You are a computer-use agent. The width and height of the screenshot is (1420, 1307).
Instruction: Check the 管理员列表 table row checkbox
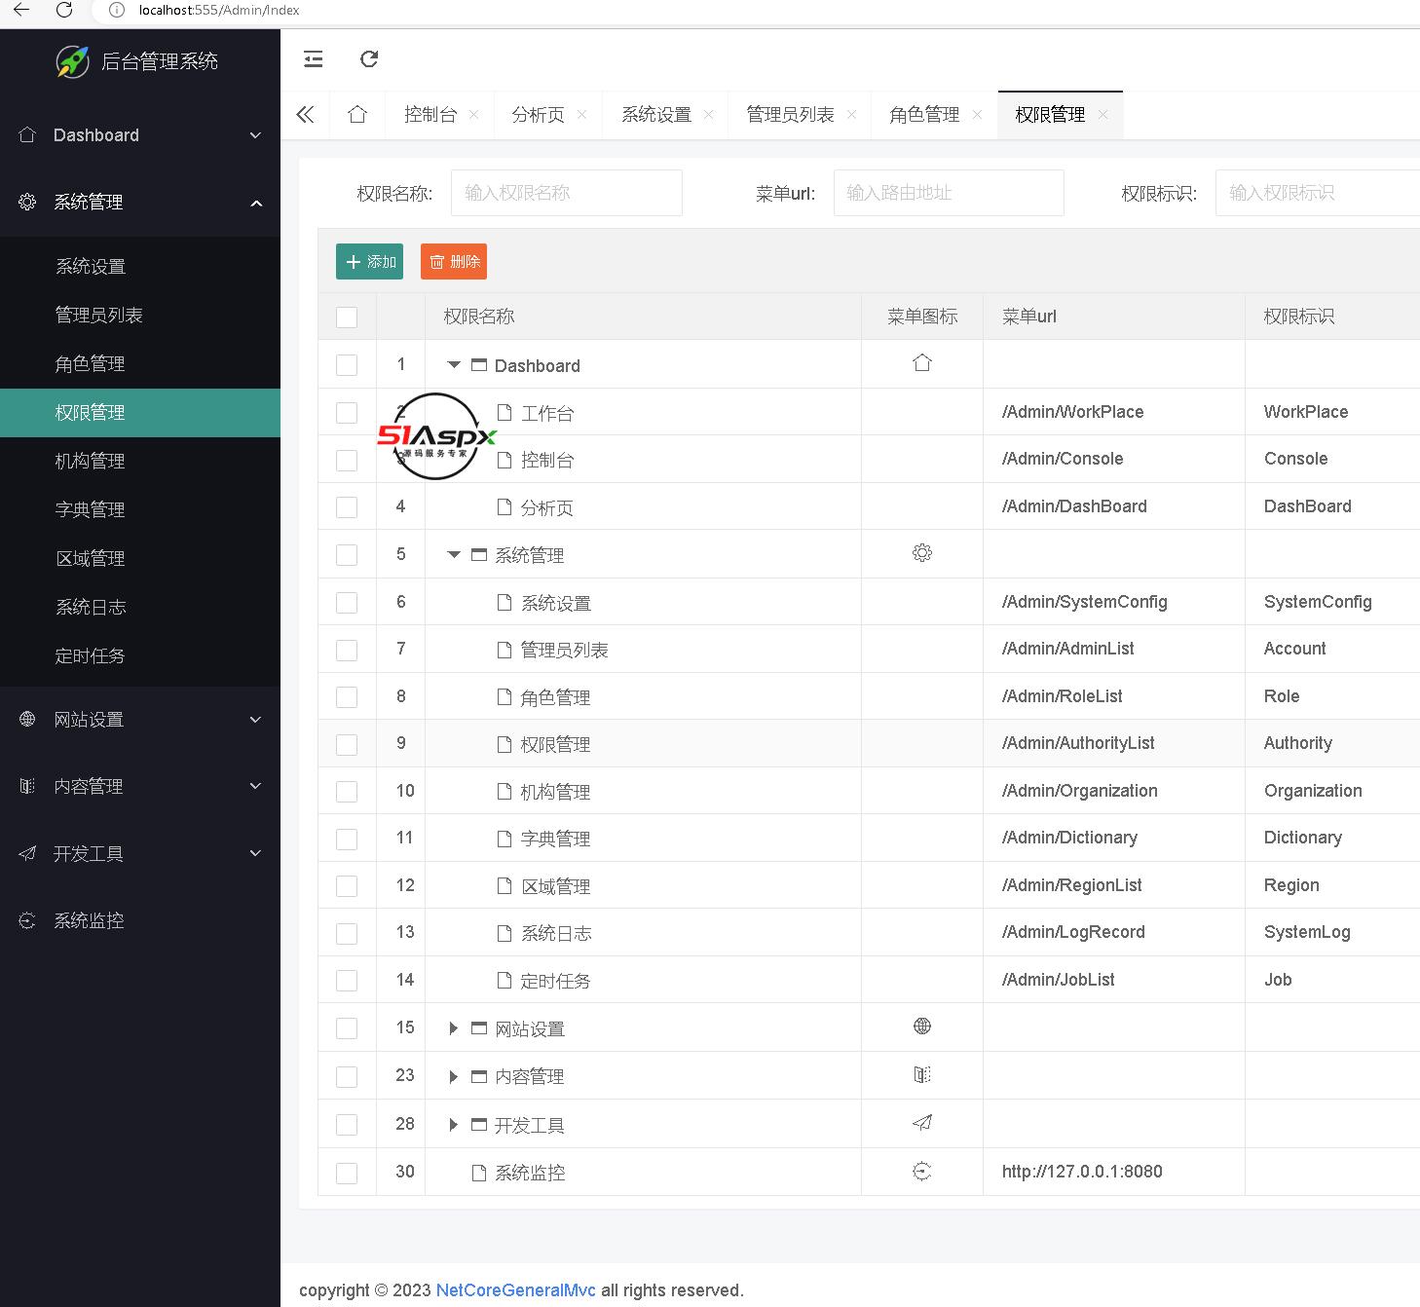coord(347,650)
